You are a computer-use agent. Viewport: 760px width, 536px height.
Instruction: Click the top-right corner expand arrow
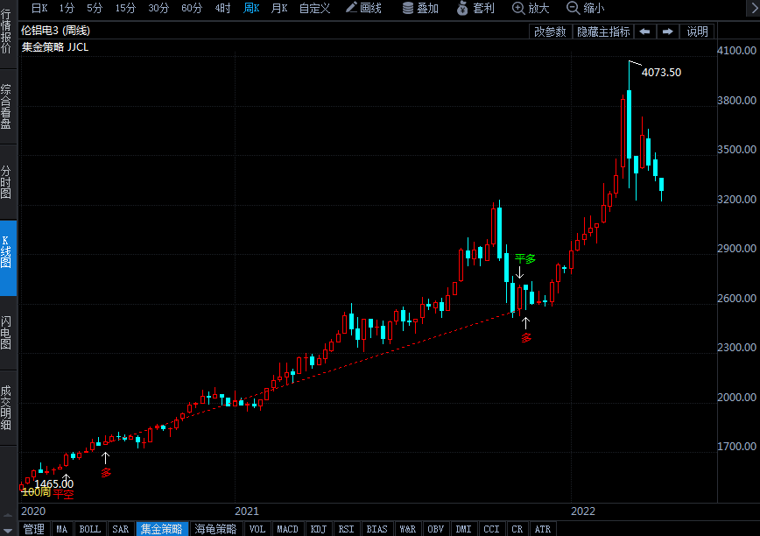[x=753, y=8]
